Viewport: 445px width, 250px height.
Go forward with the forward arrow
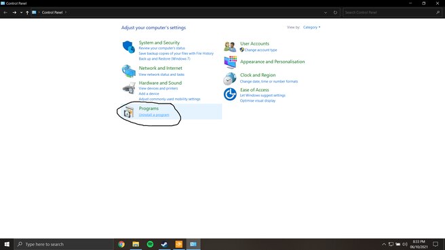[x=14, y=12]
